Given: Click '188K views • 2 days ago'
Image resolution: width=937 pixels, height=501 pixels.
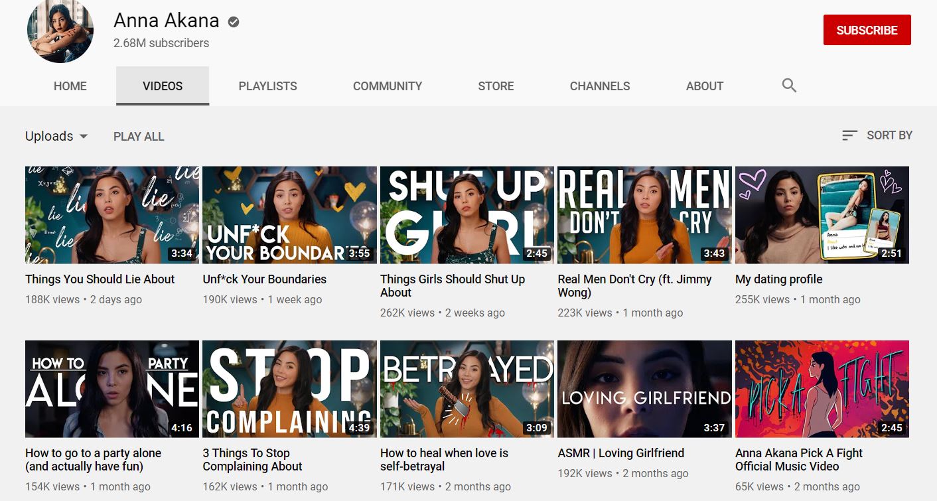Looking at the screenshot, I should click(84, 299).
